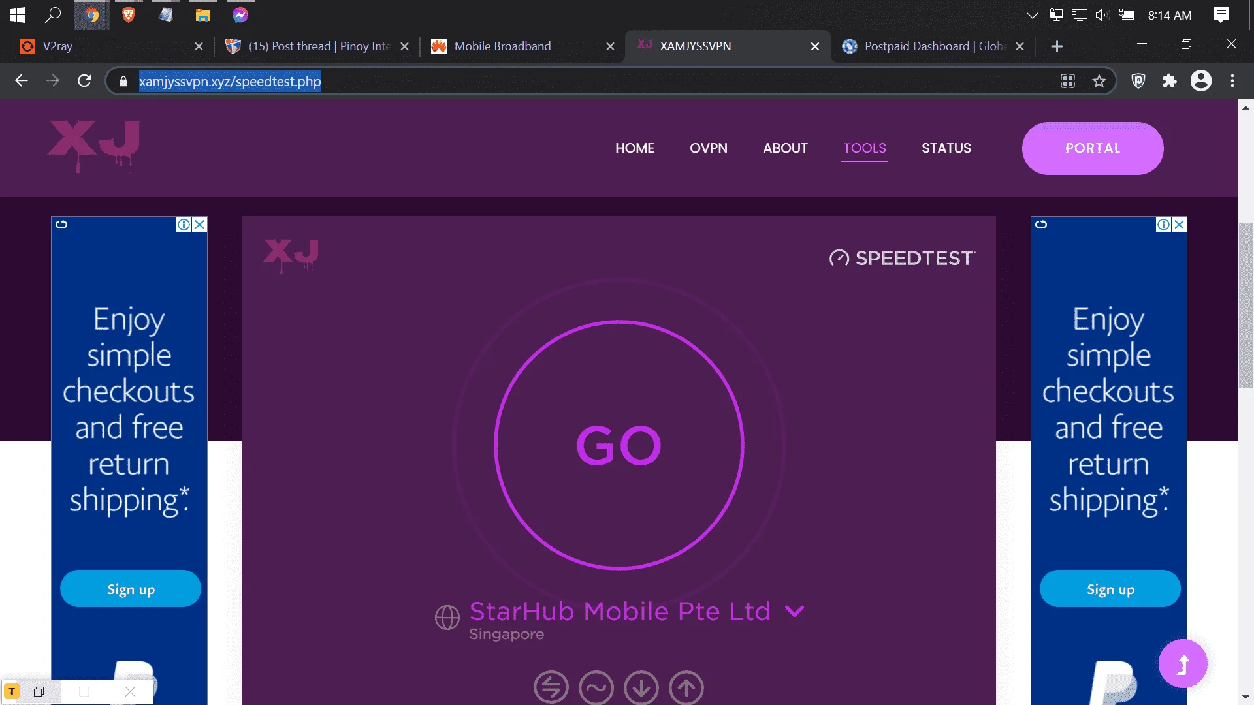
Task: Go back to the previous page
Action: pyautogui.click(x=22, y=81)
